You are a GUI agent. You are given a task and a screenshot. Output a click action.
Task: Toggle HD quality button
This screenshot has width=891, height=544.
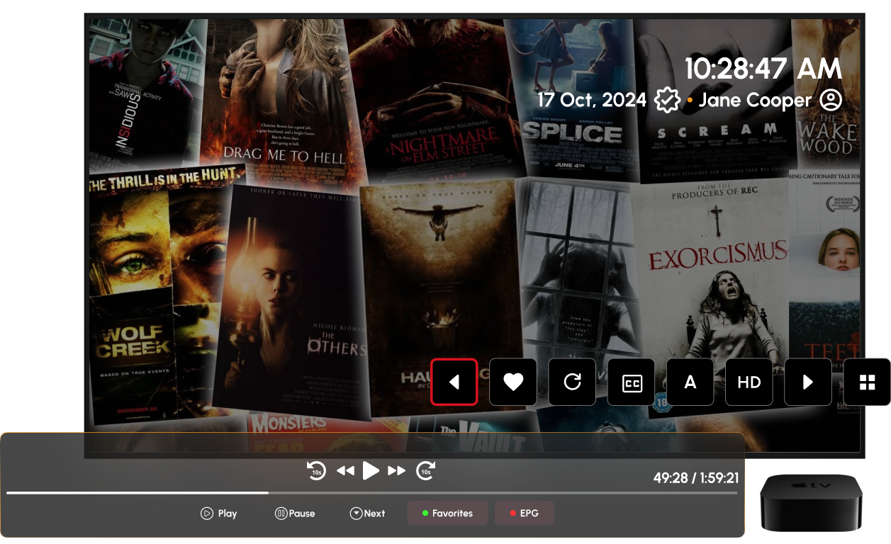[749, 382]
